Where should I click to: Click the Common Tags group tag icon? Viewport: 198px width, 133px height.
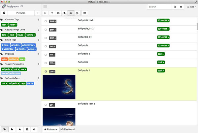click(x=2, y=19)
